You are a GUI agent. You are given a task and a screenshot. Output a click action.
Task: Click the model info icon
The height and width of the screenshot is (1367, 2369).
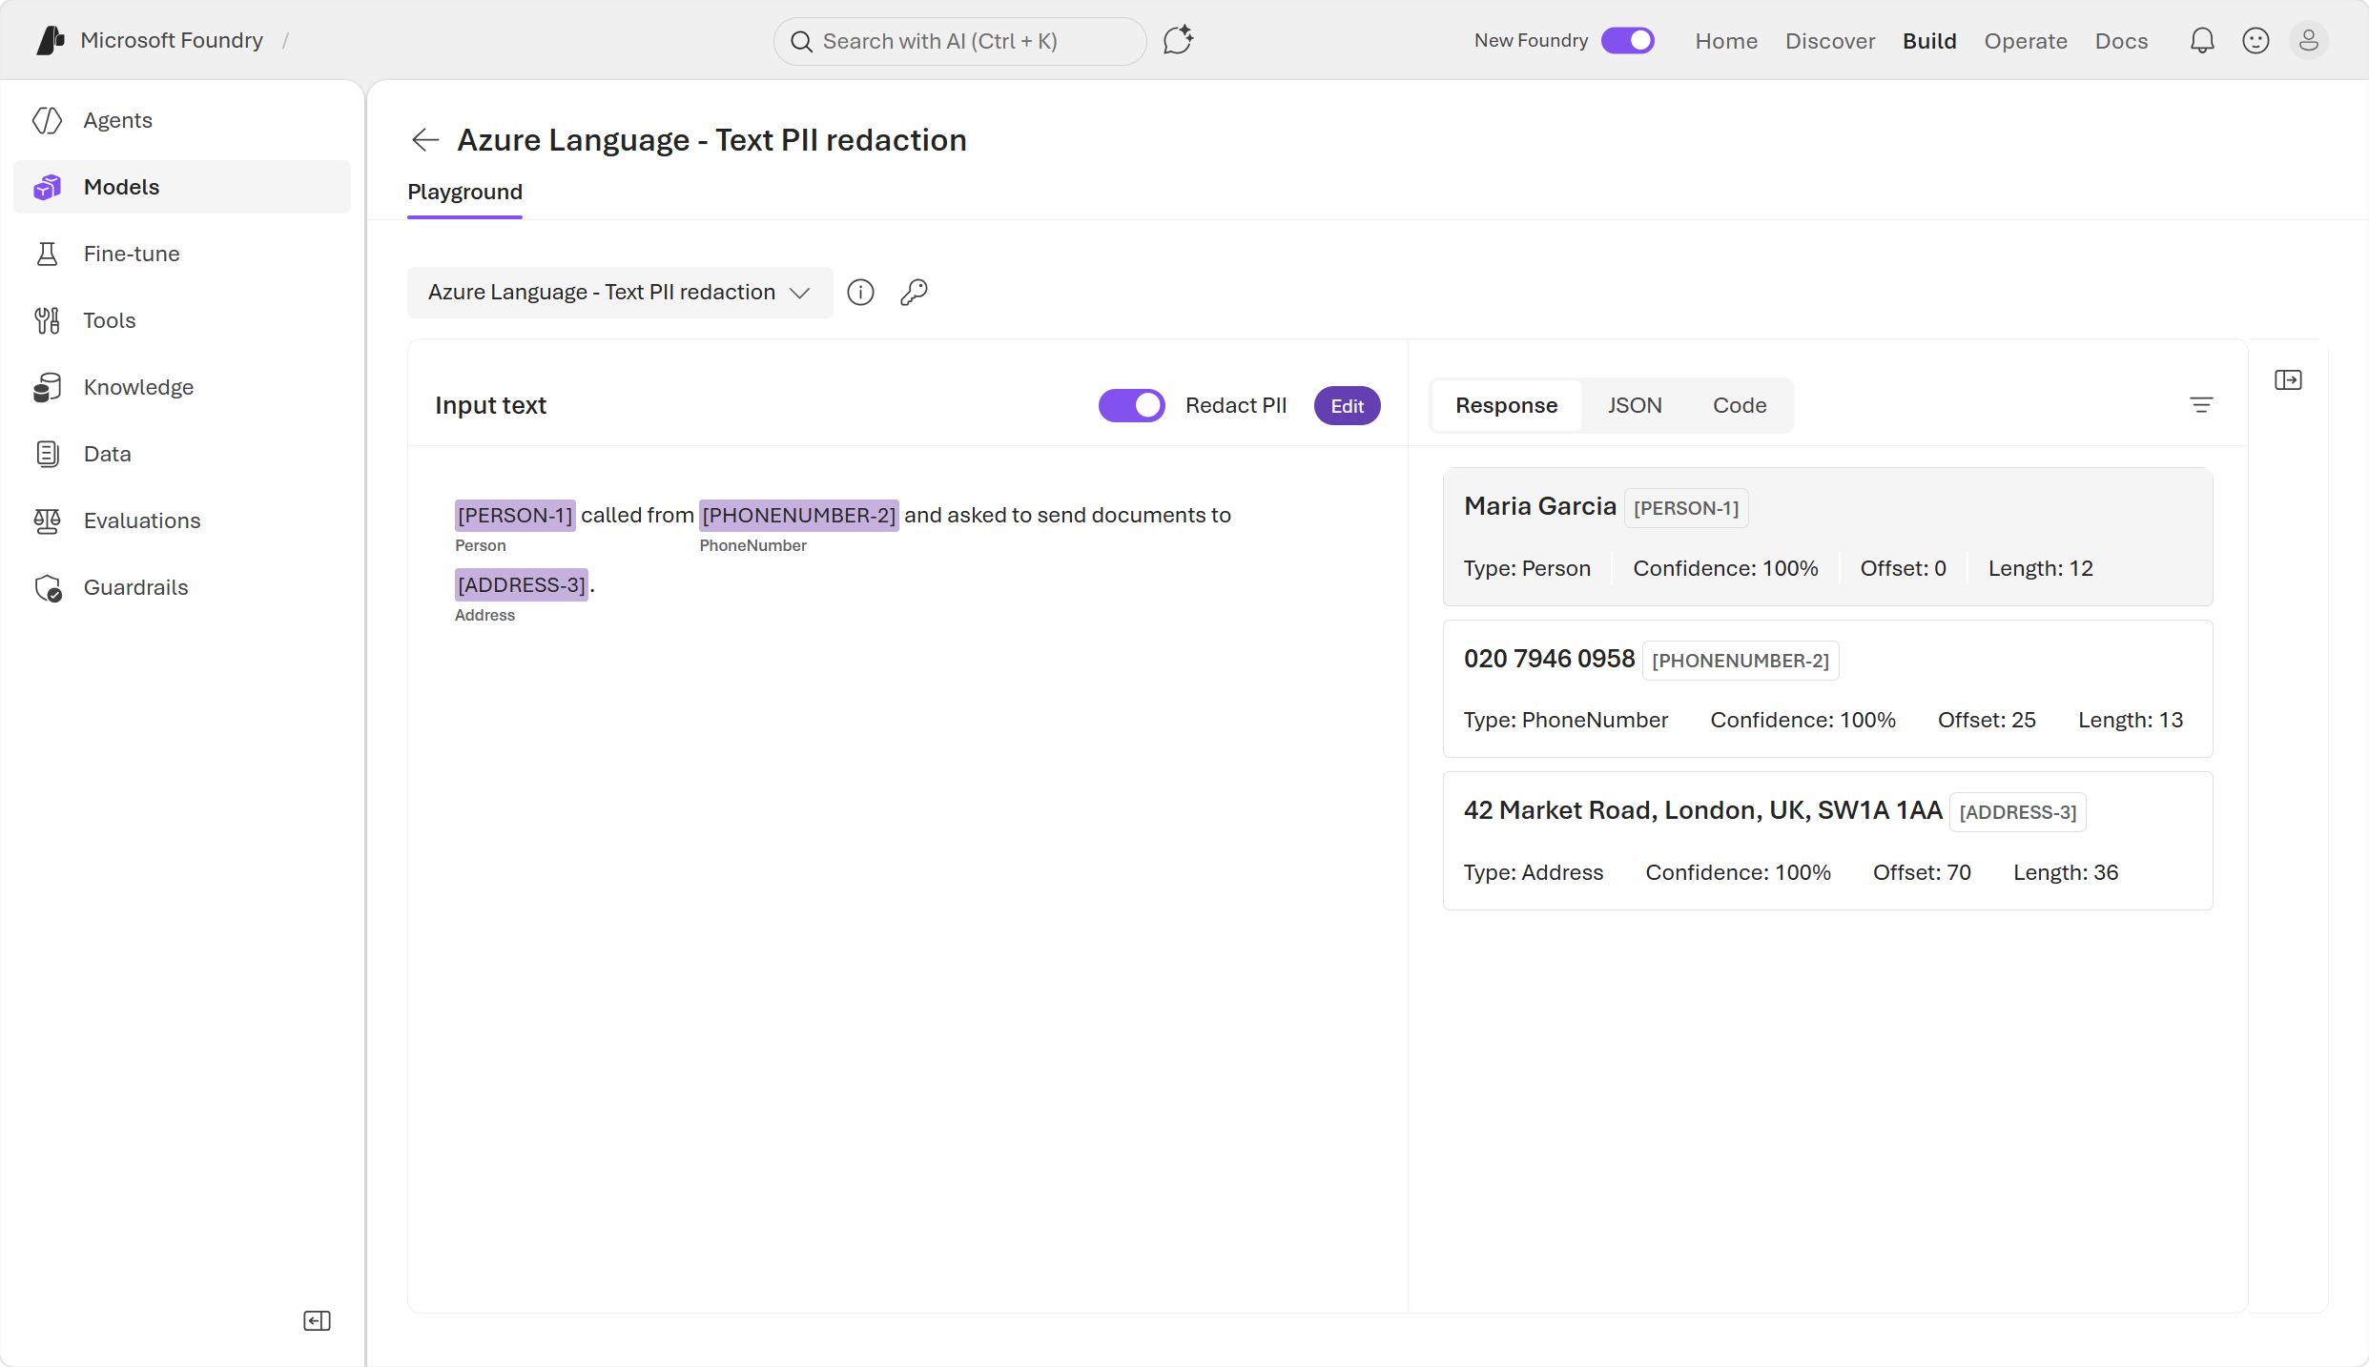pyautogui.click(x=860, y=292)
